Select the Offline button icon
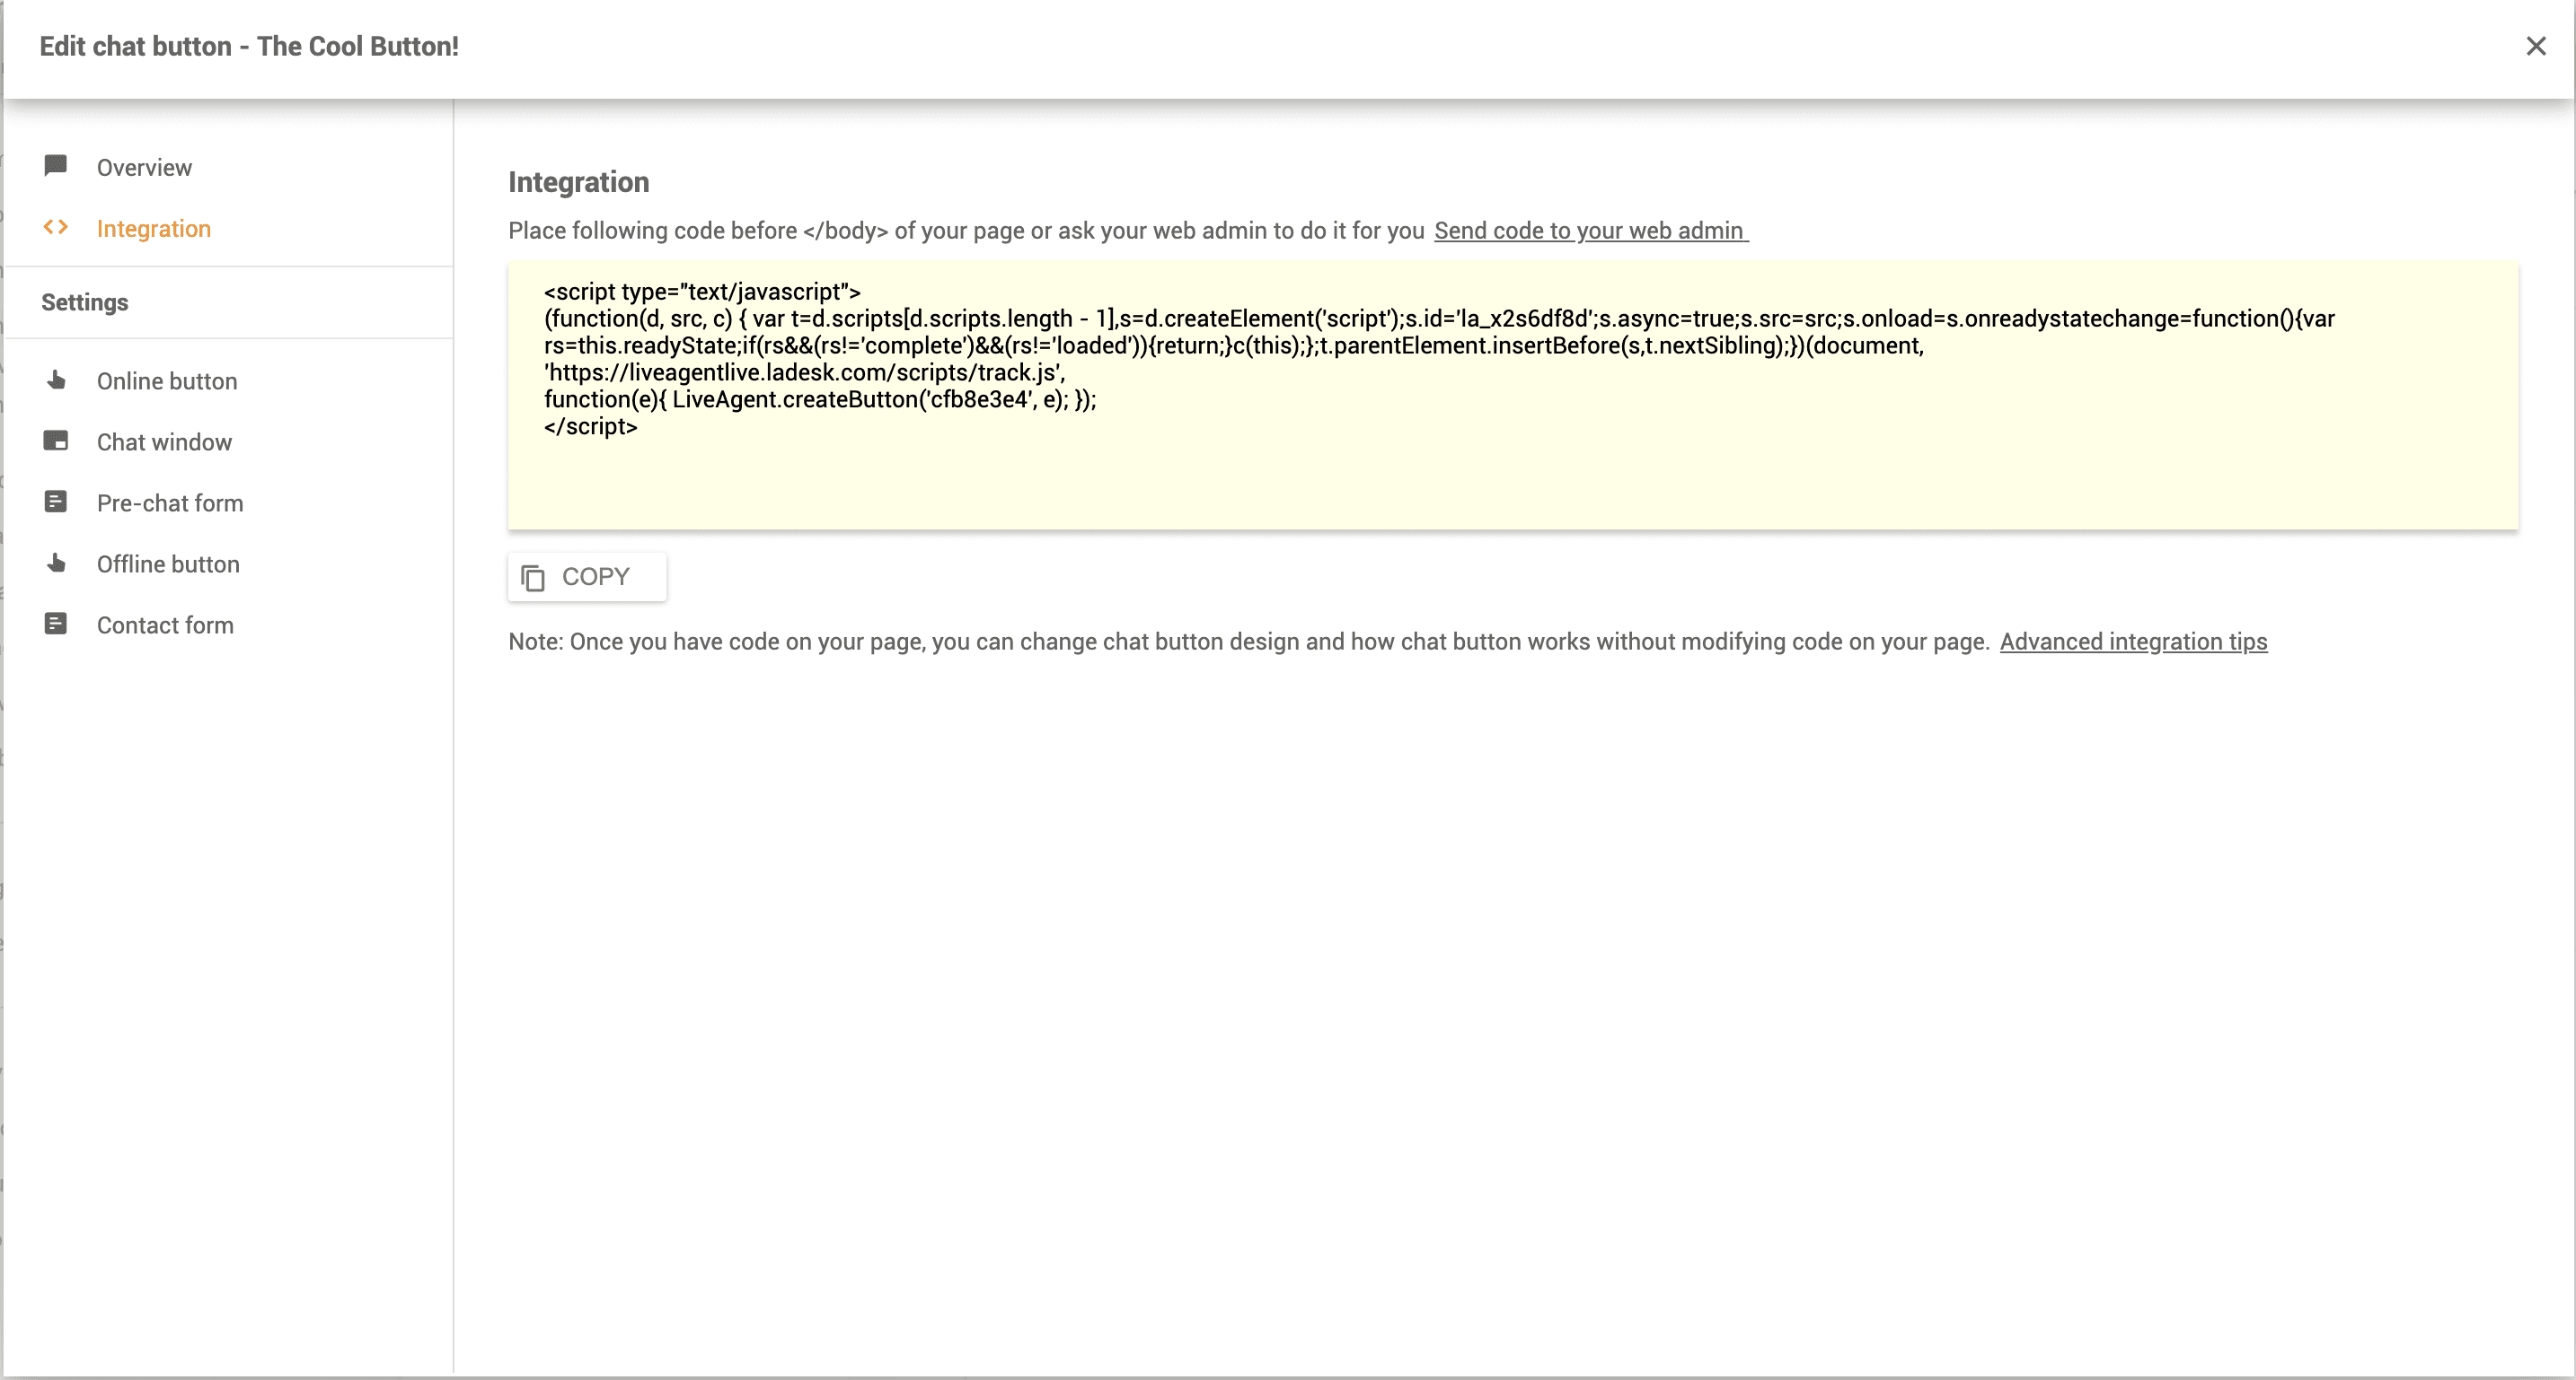The image size is (2576, 1380). click(56, 563)
